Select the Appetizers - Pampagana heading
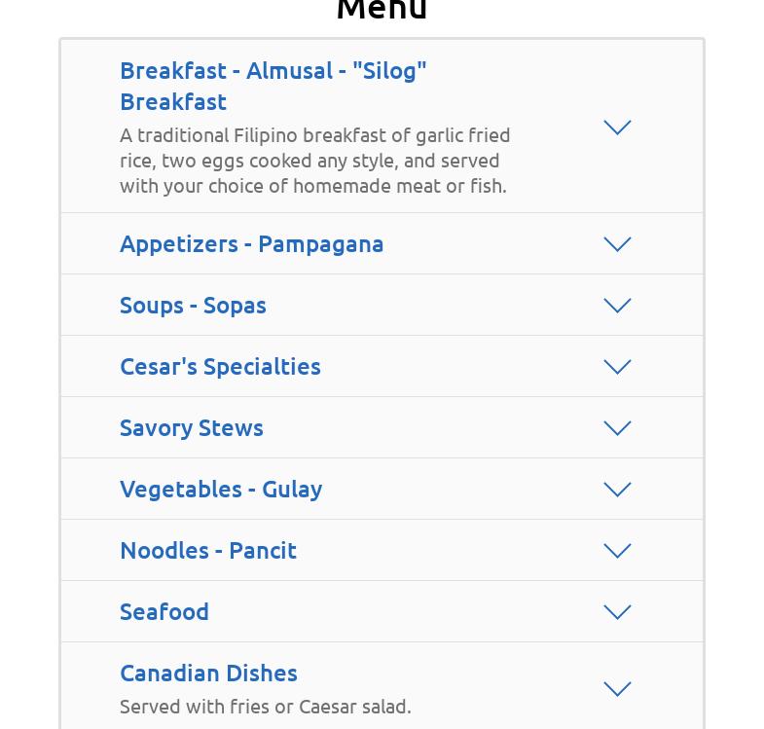This screenshot has width=764, height=729. [x=251, y=243]
